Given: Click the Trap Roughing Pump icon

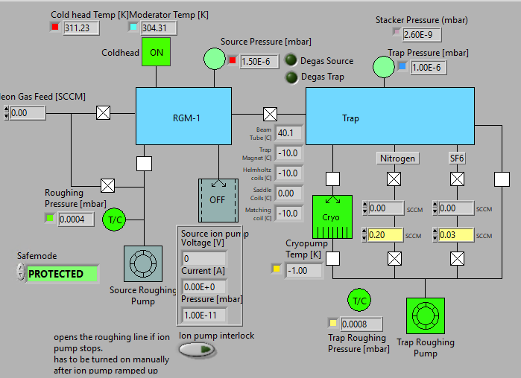Looking at the screenshot, I should tap(426, 315).
